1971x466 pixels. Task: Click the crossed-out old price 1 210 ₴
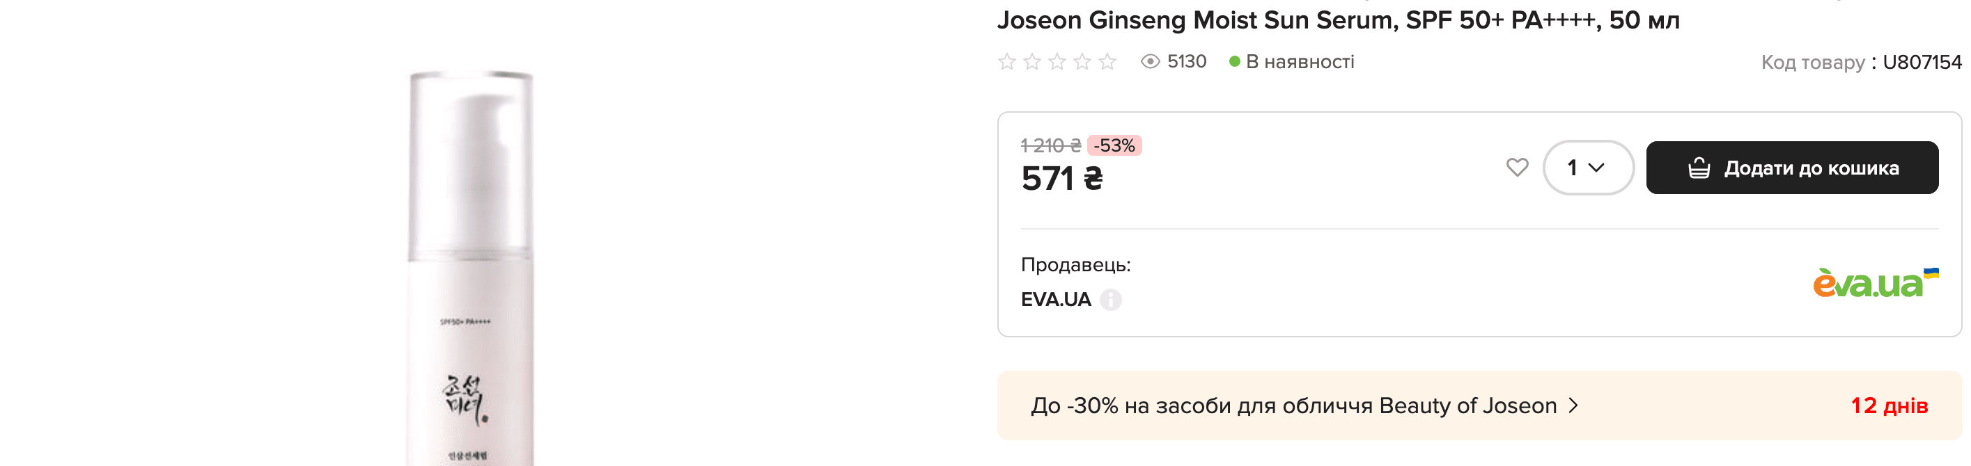pyautogui.click(x=1050, y=145)
